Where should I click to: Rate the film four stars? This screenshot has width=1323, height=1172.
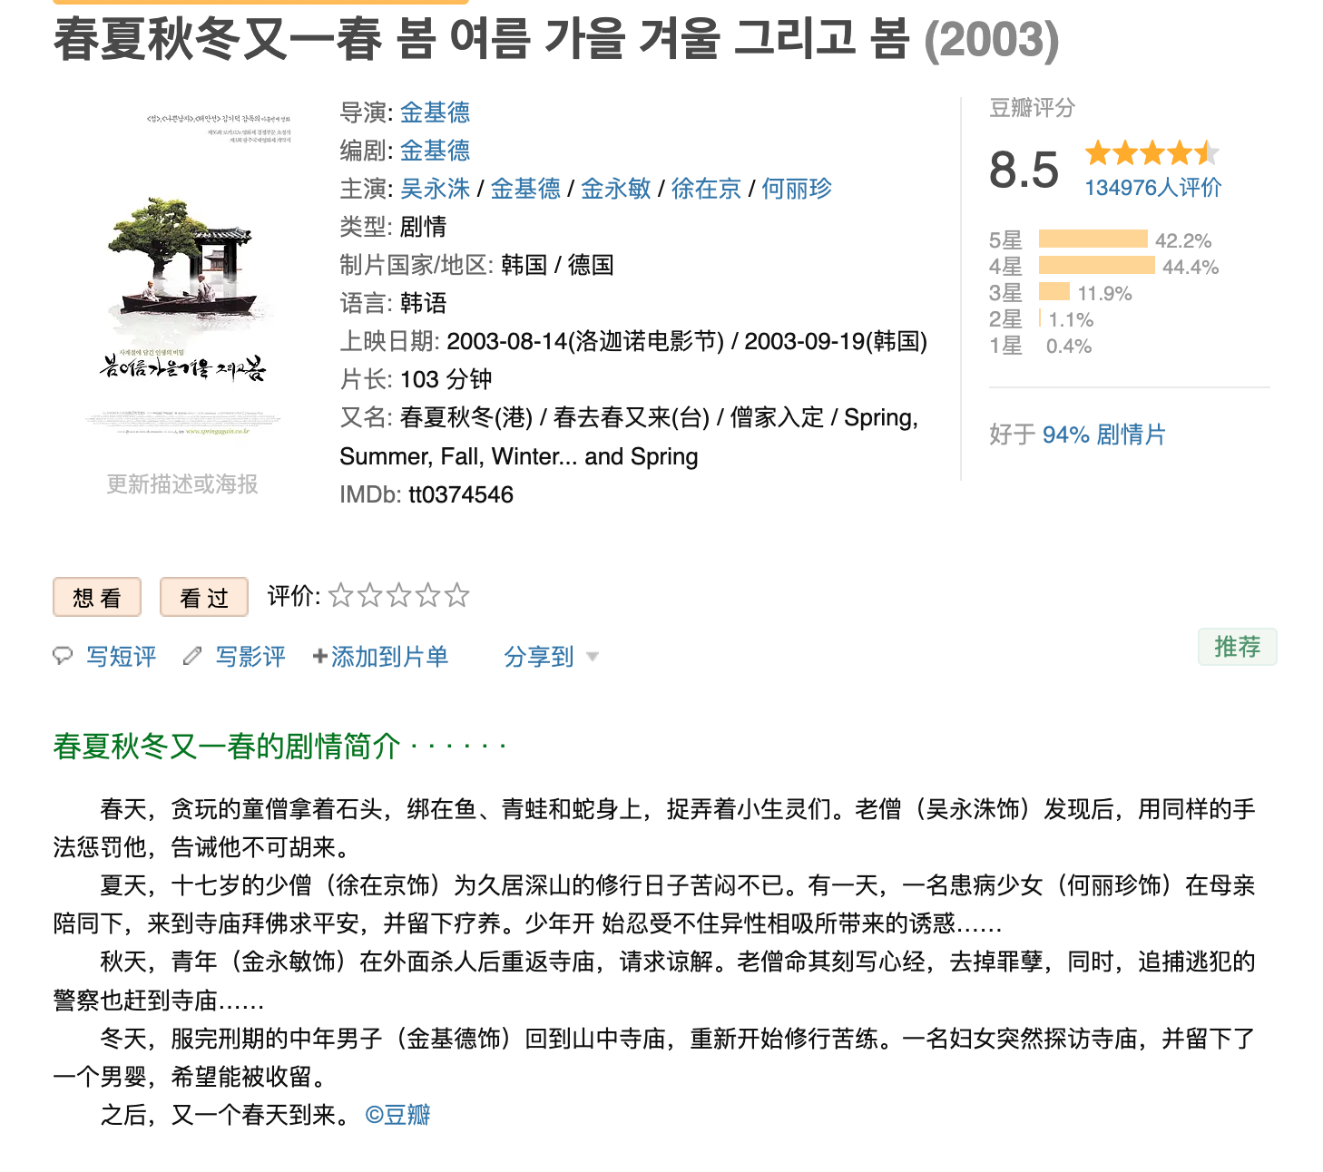click(428, 595)
